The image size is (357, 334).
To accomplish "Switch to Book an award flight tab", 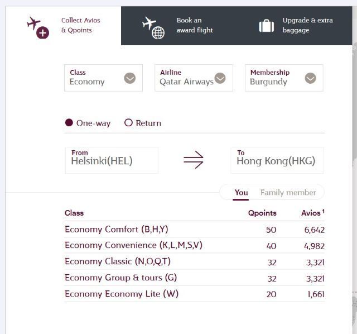I will (194, 25).
